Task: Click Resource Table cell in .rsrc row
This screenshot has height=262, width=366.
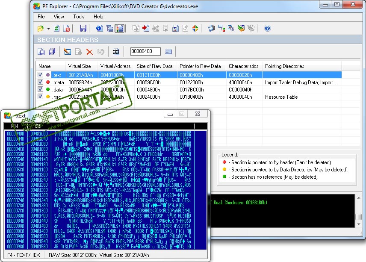Action: pyautogui.click(x=281, y=97)
